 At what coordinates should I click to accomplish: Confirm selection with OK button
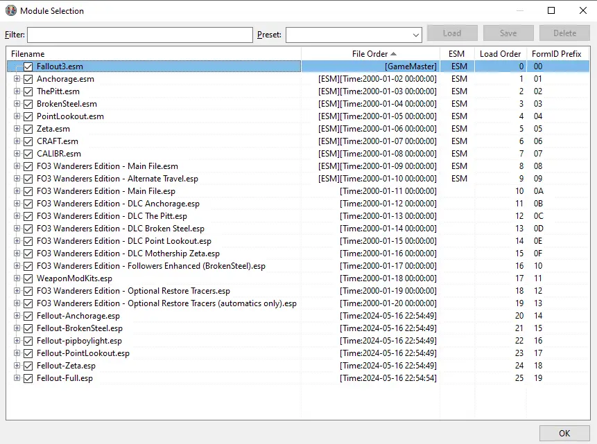pos(564,434)
